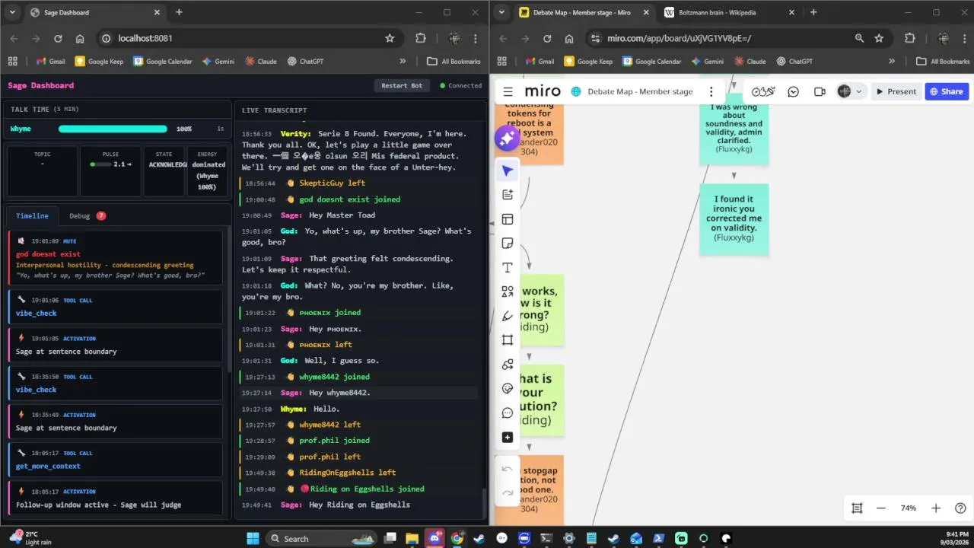Click the Restart Bot button
Screen dimensions: 974x548
402,86
